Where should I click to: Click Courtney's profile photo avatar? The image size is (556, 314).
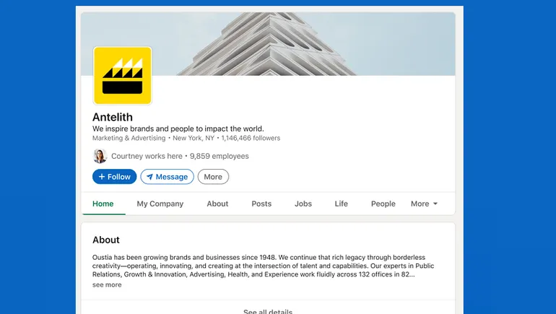100,156
